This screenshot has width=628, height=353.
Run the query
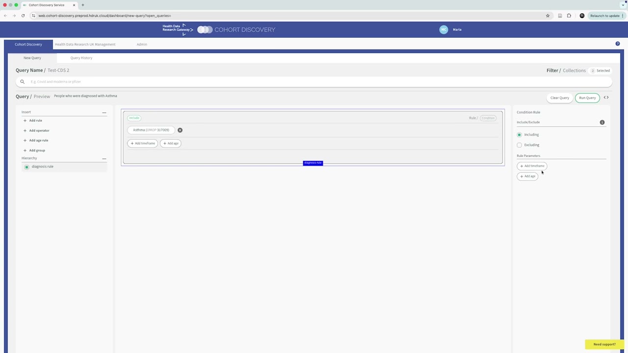point(587,98)
